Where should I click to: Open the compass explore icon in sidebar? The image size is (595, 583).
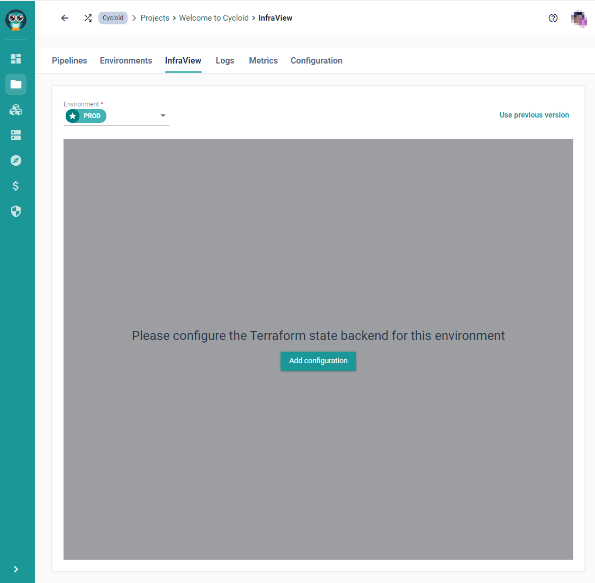tap(16, 160)
